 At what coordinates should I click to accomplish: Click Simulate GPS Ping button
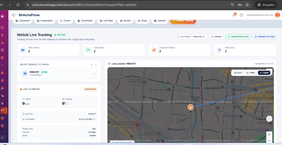click(x=264, y=37)
